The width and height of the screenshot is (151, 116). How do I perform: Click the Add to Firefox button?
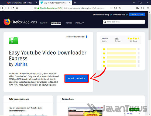tap(77, 78)
